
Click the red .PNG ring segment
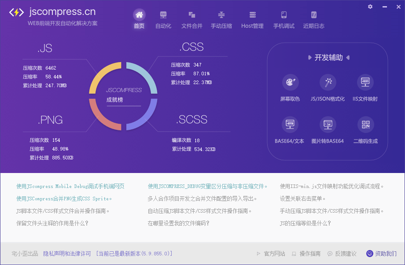coord(101,118)
